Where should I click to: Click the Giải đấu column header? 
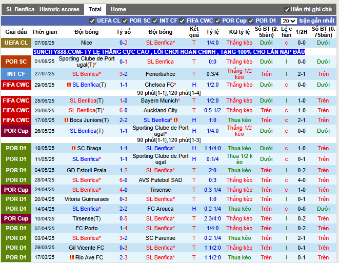16,32
